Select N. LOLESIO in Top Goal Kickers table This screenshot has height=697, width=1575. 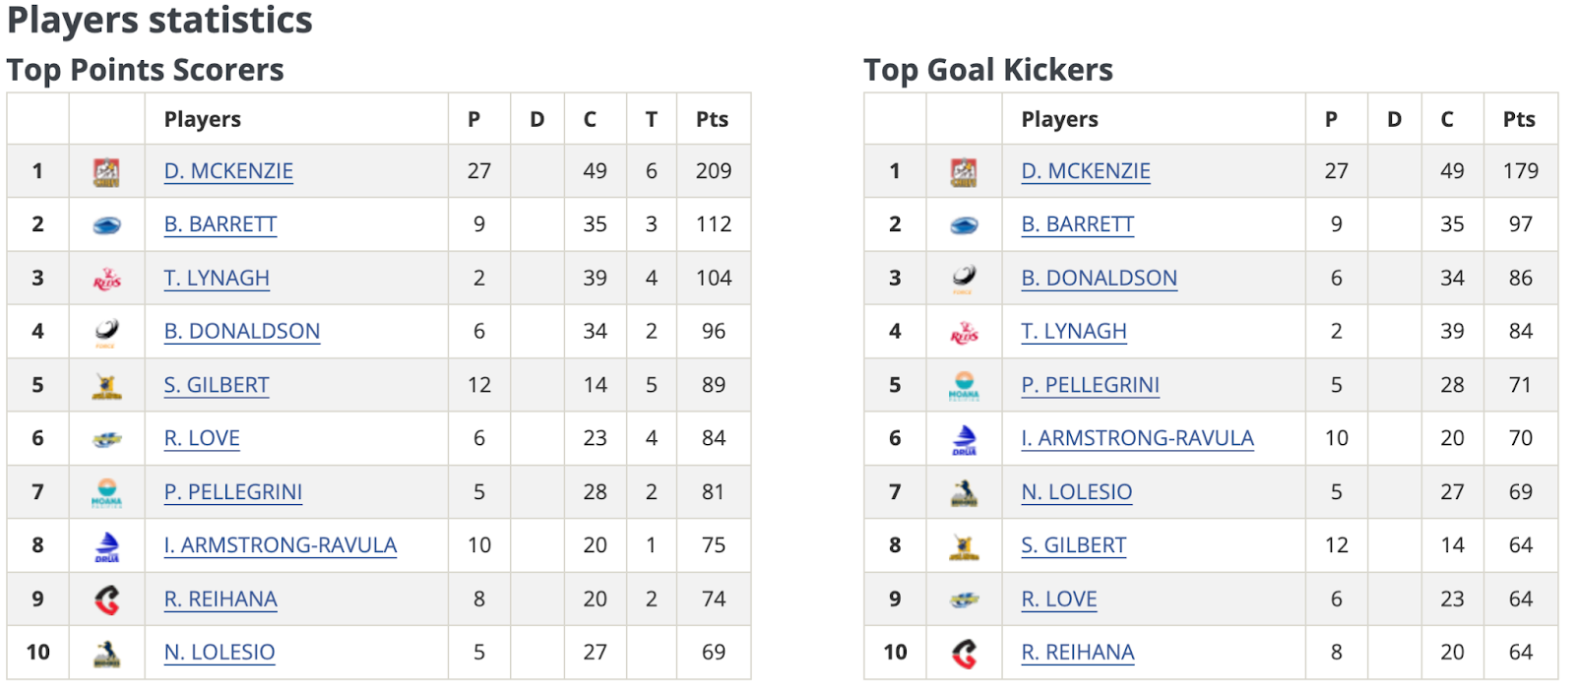pos(1077,492)
